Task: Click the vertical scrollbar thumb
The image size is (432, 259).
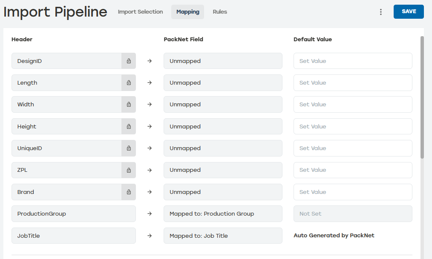Action: [x=422, y=97]
